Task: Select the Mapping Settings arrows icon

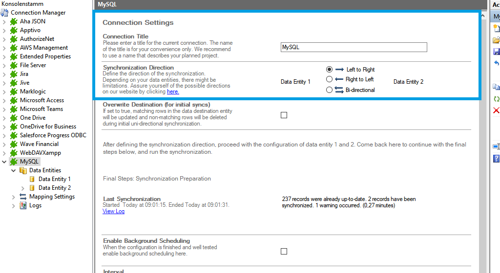Action: tap(23, 197)
